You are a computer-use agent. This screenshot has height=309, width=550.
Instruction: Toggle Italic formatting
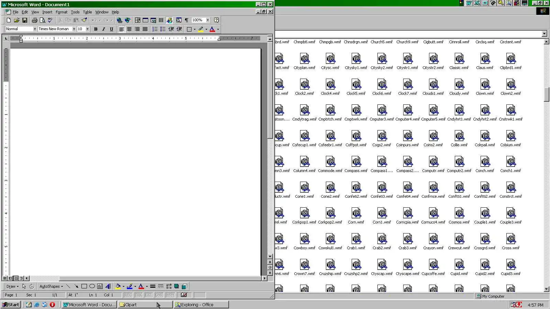point(103,29)
